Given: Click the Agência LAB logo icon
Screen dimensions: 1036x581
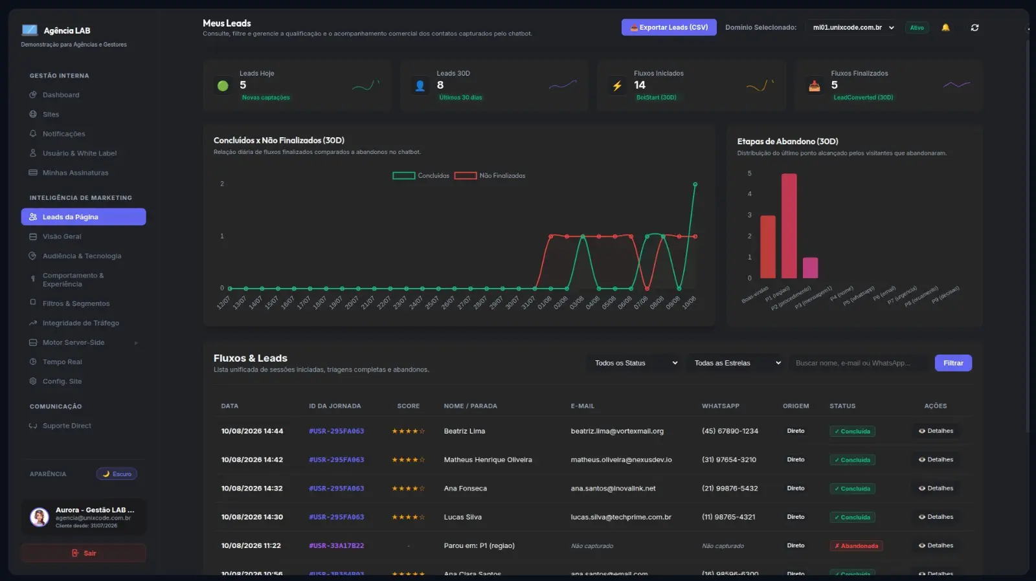Looking at the screenshot, I should (x=30, y=30).
